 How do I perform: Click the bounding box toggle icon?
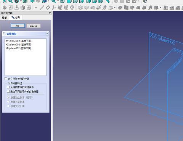pyautogui.click(x=25, y=1)
